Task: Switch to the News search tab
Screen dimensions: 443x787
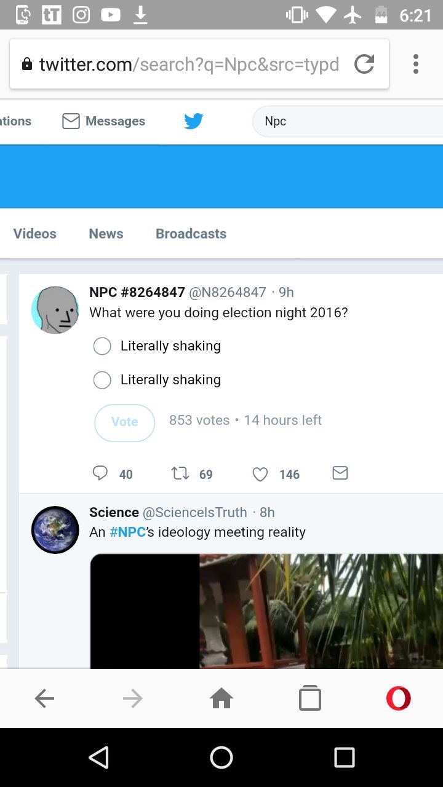Action: pos(106,234)
